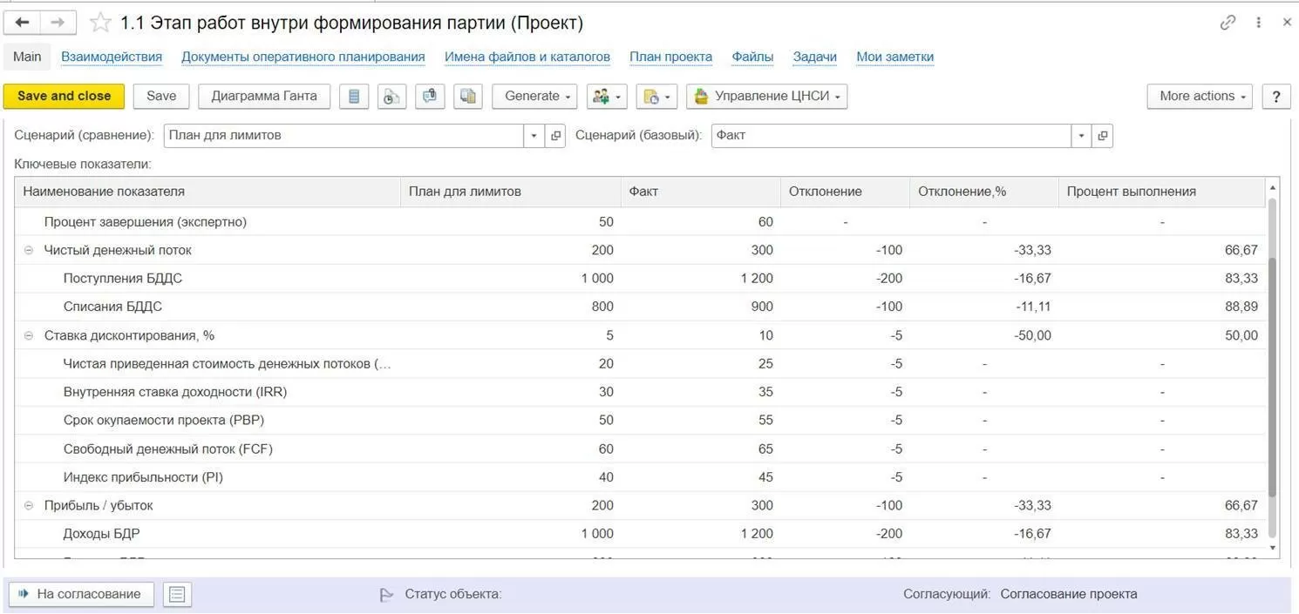Open the users icon dropdown in toolbar
Image resolution: width=1299 pixels, height=614 pixels.
tap(607, 97)
